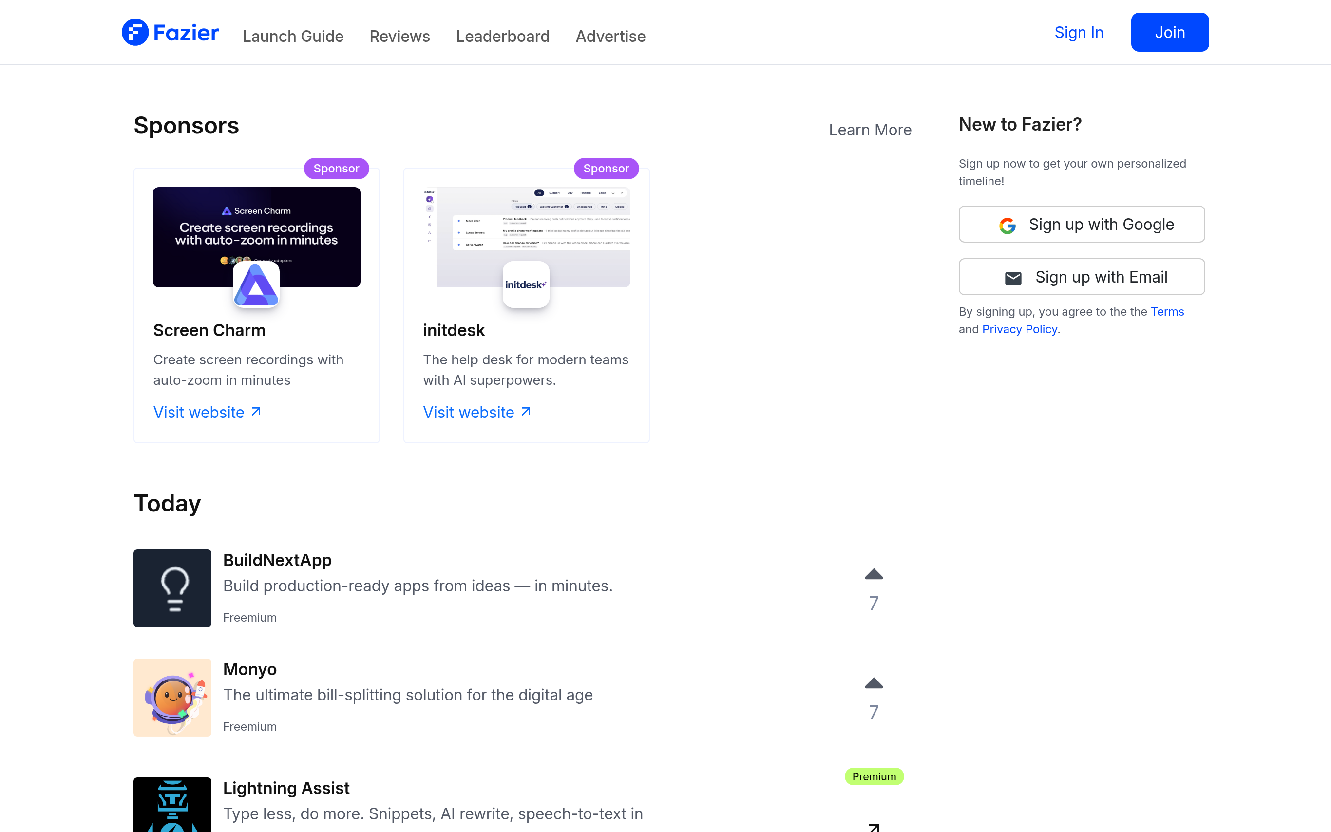Upvote BuildNextApp with the arrow icon
The image size is (1331, 832).
(x=873, y=574)
